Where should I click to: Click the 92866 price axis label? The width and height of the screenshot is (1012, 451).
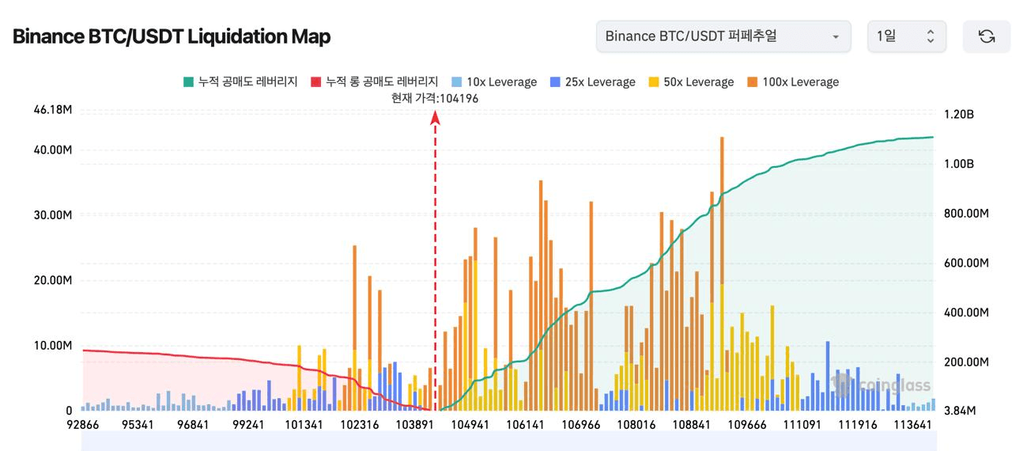click(x=83, y=425)
